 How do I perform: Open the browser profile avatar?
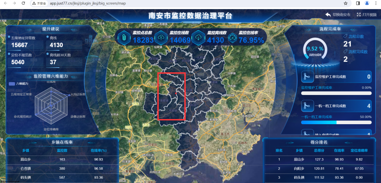(367, 3)
